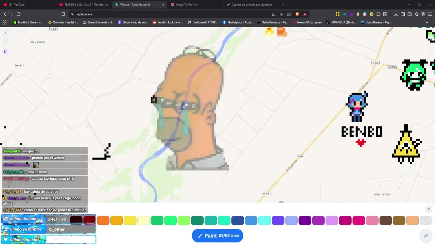
Task: Select the transparent checkered swatch
Action: pos(426,220)
